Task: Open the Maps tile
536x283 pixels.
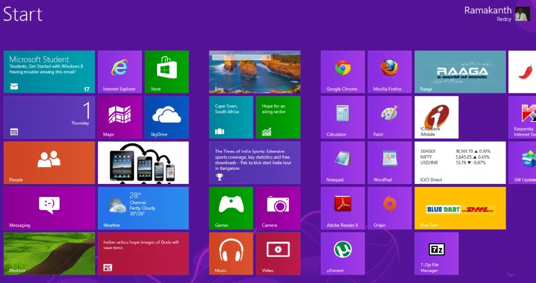Action: click(x=120, y=117)
